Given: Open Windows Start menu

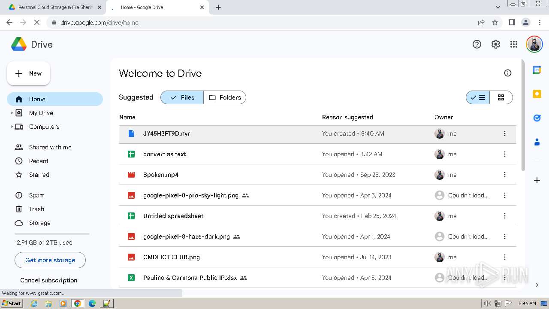Looking at the screenshot, I should (12, 303).
